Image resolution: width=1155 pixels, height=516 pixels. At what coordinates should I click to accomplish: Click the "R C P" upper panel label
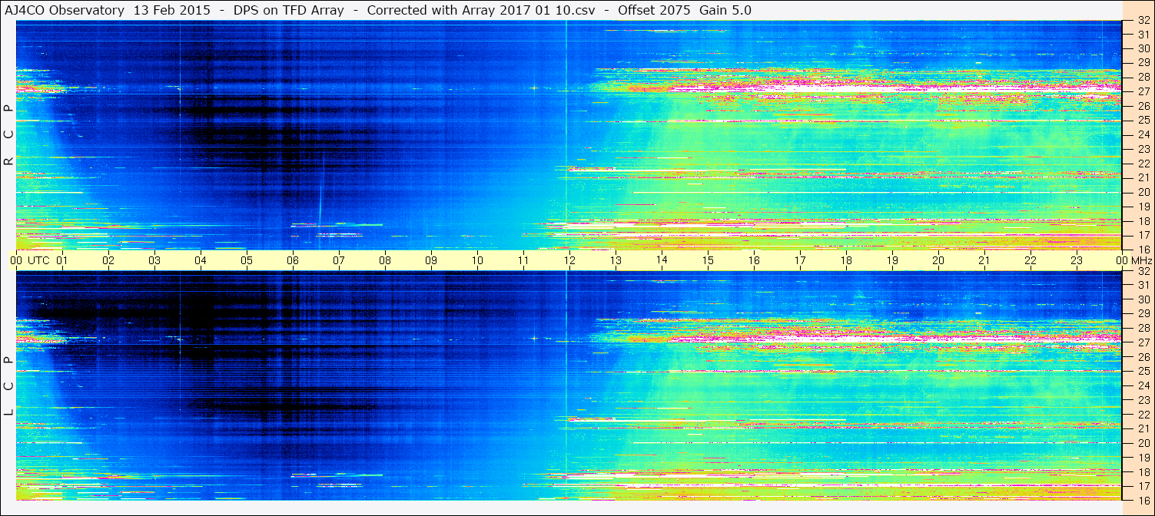click(x=8, y=137)
